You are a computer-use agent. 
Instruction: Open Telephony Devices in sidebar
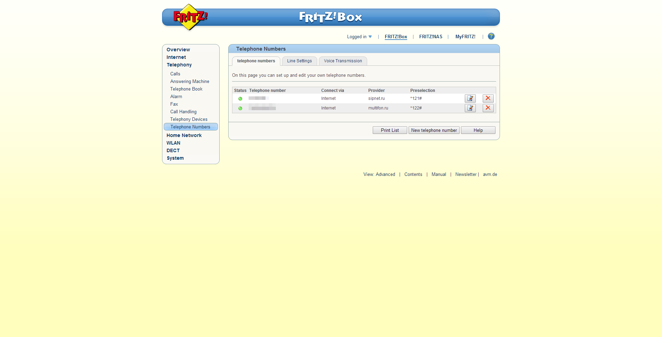(189, 119)
